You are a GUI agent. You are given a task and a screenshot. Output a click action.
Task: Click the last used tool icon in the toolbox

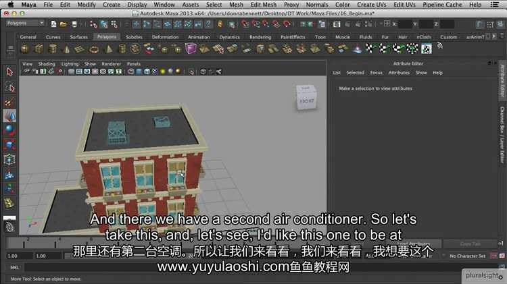tap(9, 202)
